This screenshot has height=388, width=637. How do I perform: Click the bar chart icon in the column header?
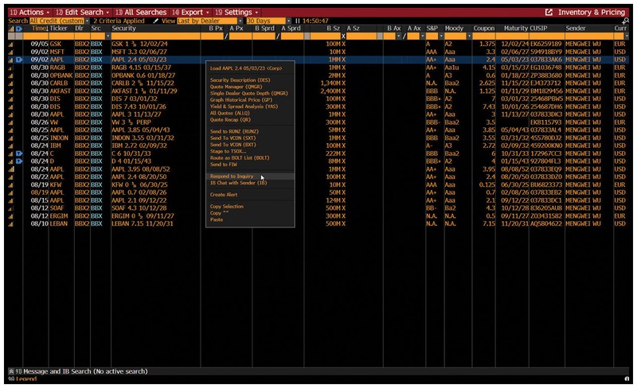[x=11, y=29]
